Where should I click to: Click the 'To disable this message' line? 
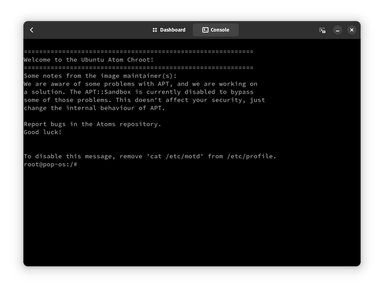point(150,156)
